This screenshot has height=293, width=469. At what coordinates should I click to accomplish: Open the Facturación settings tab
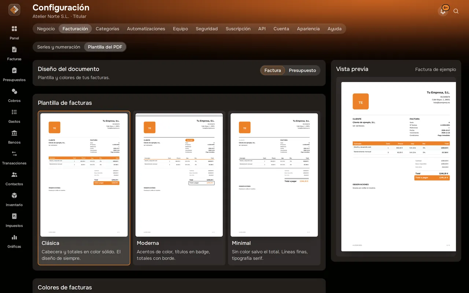point(75,29)
